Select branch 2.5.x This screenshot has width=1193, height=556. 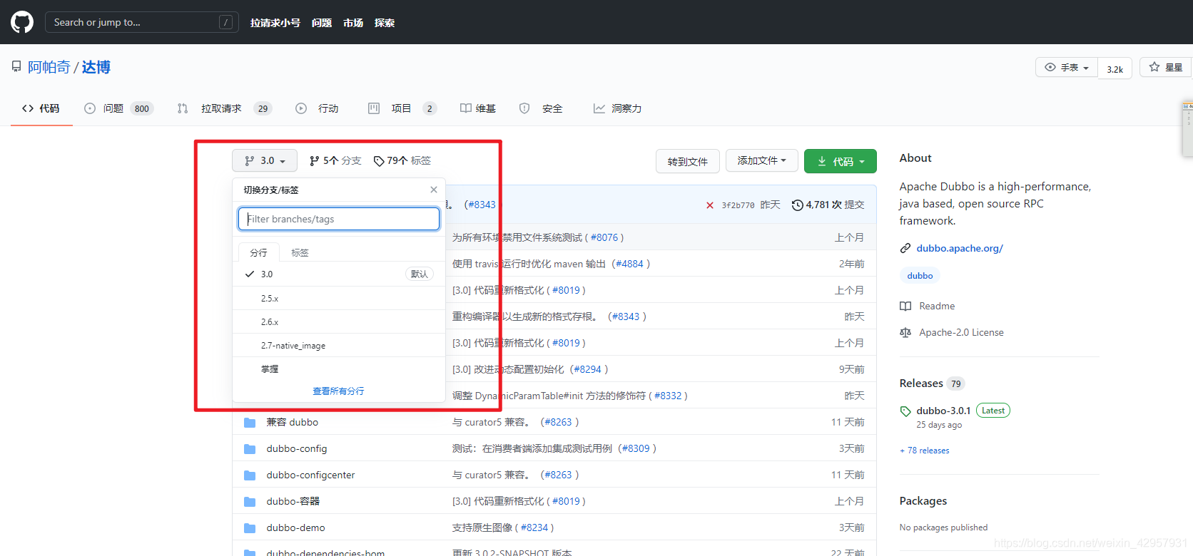[339, 299]
